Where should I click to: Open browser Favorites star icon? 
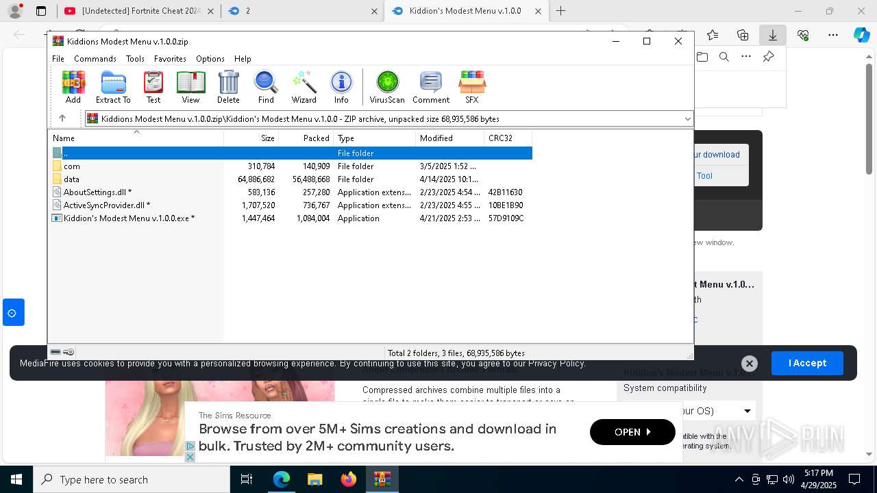click(x=713, y=35)
